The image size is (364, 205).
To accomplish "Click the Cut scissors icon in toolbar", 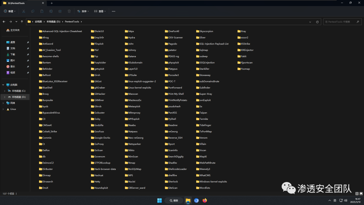I will pos(24,11).
